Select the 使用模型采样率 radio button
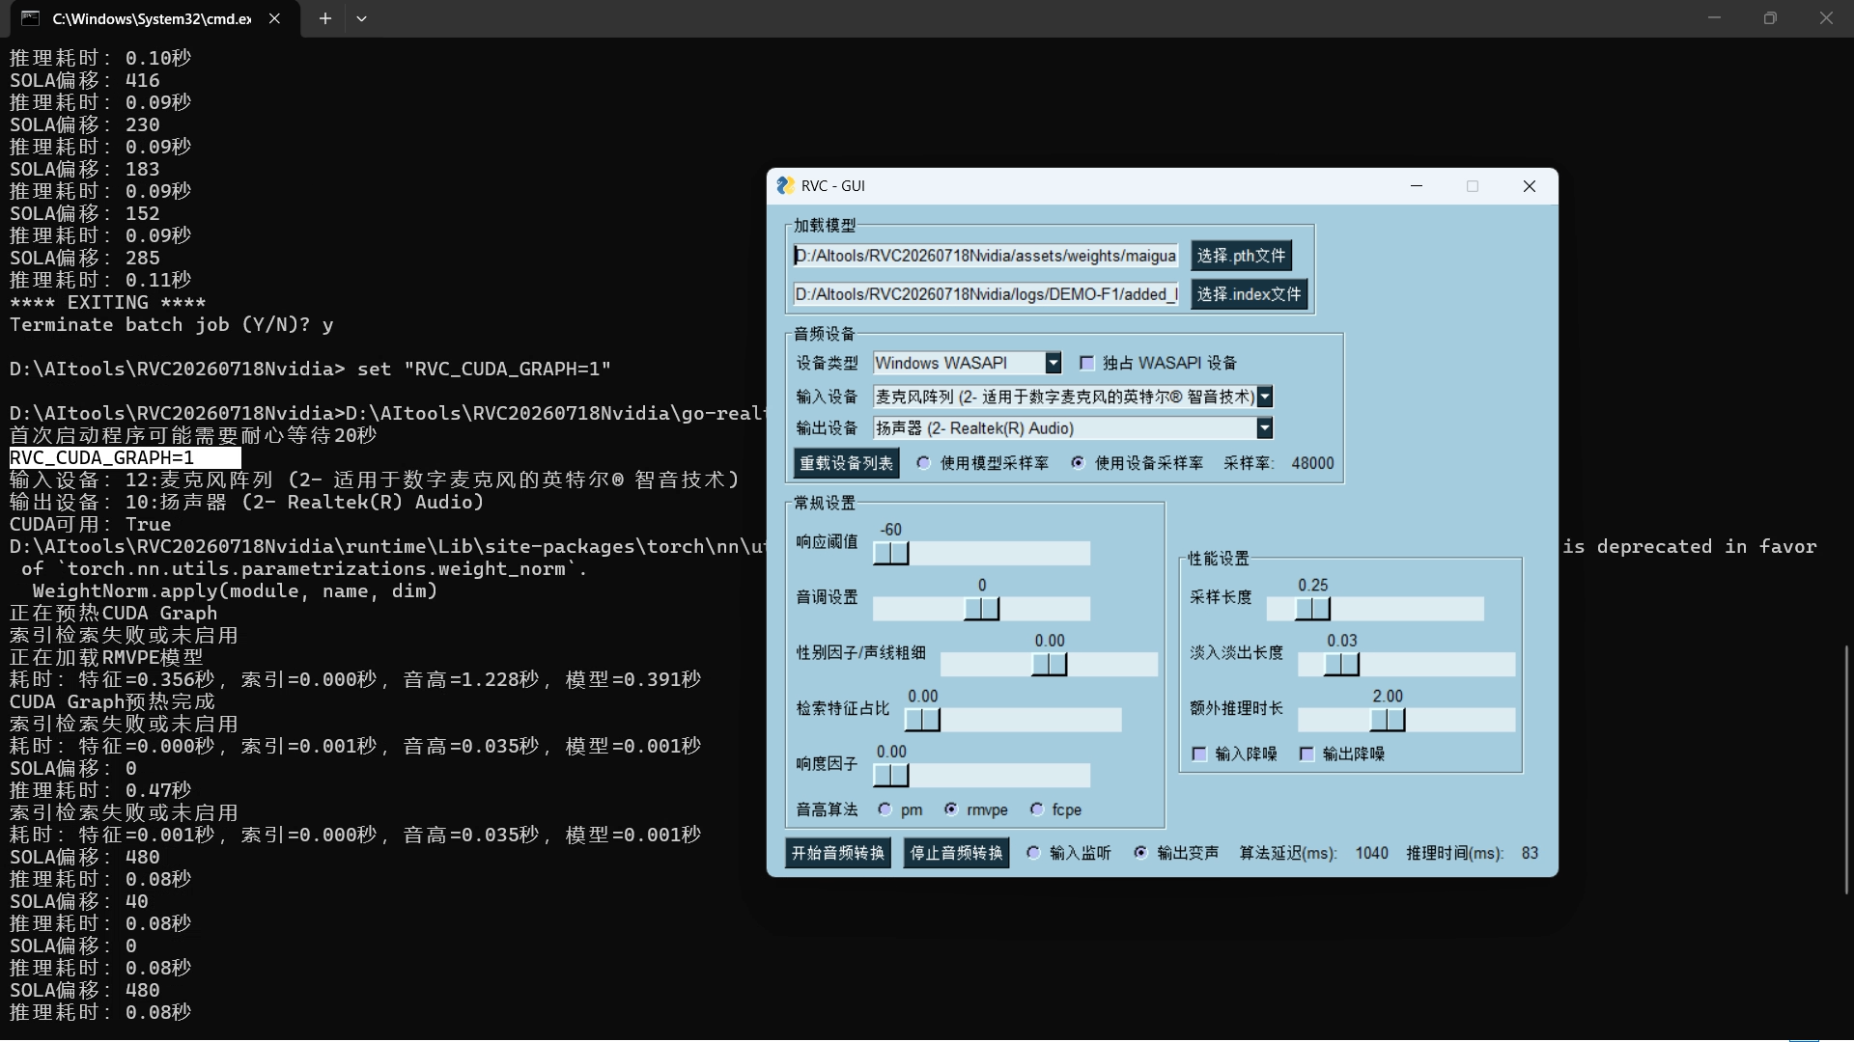 [924, 463]
